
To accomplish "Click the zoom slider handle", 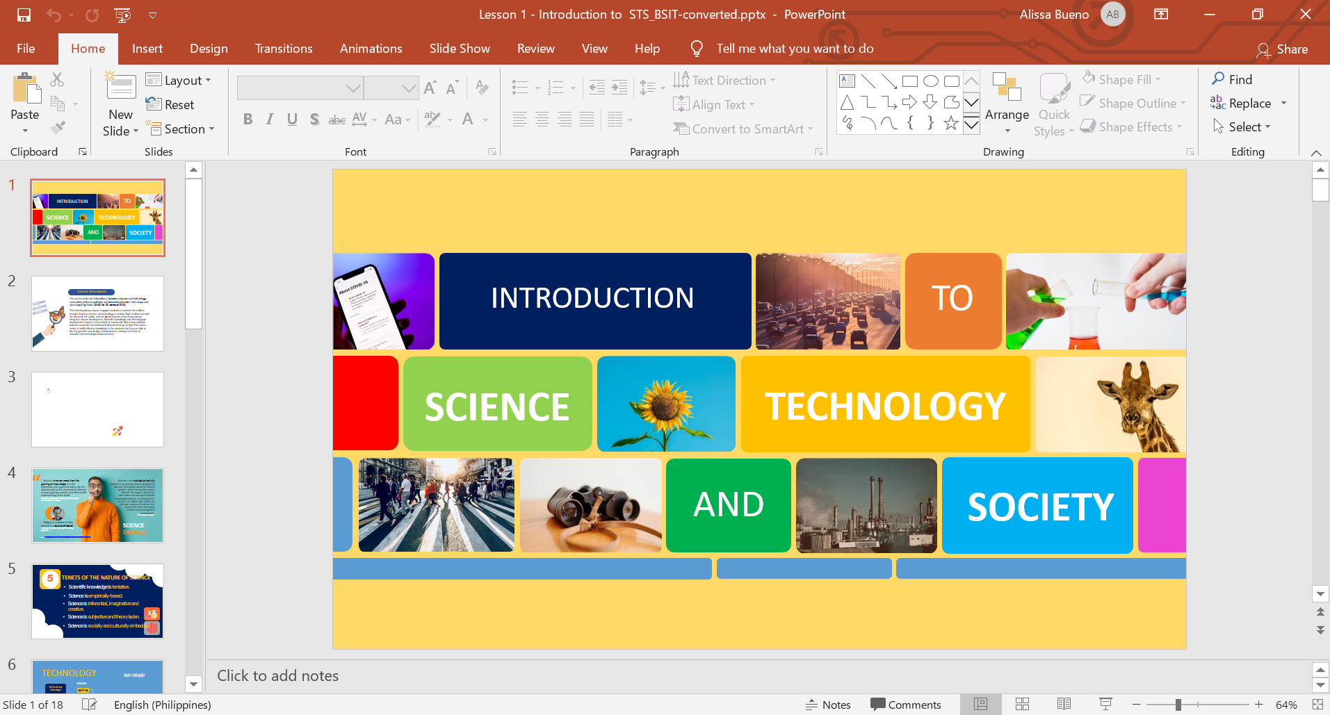I will (1178, 705).
